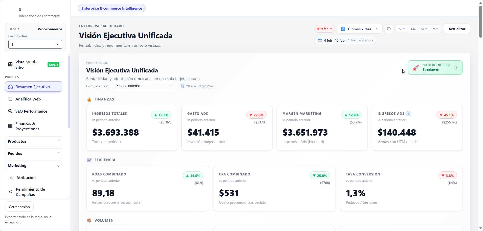Viewport: 483px width, 231px height.
Task: Open the help icon on Ingresos Ads card
Action: (x=409, y=114)
